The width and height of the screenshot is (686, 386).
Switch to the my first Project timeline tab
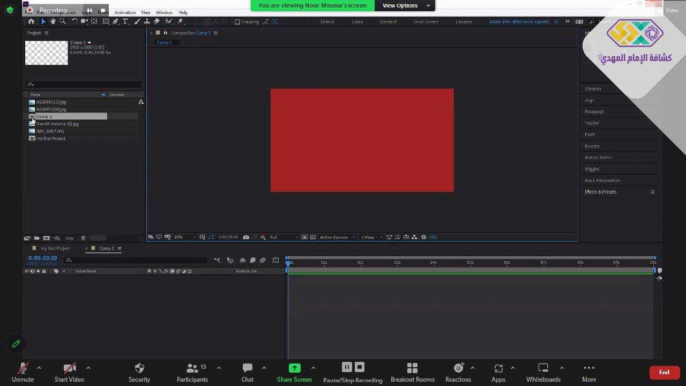55,248
